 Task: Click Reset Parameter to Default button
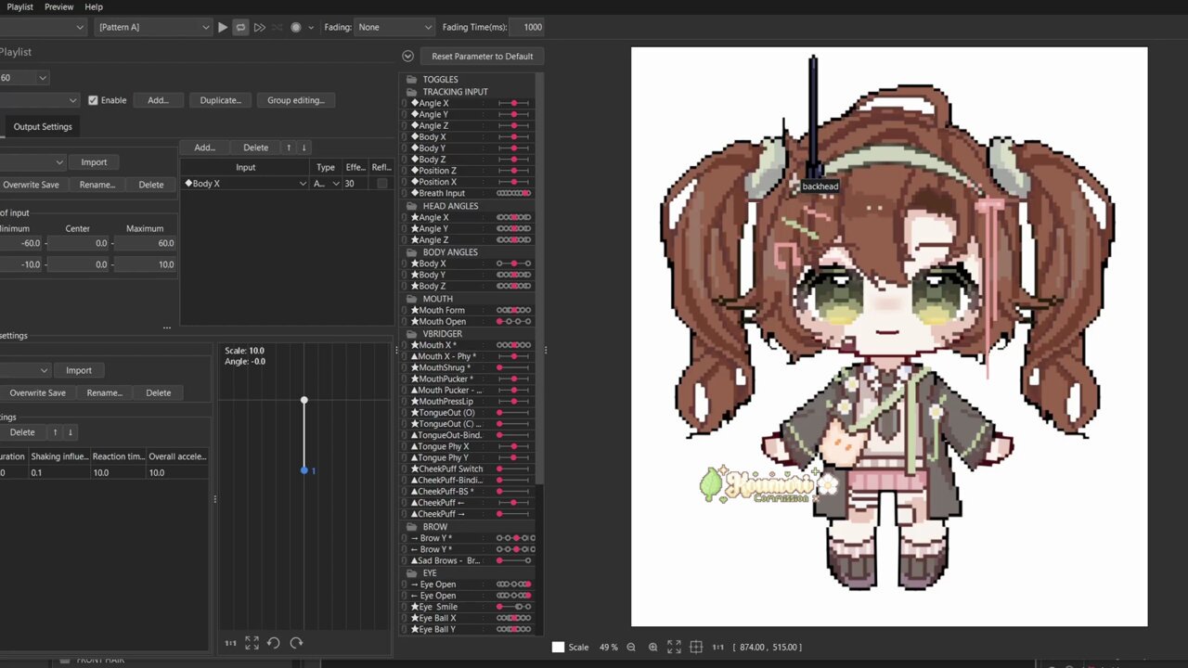coord(482,56)
